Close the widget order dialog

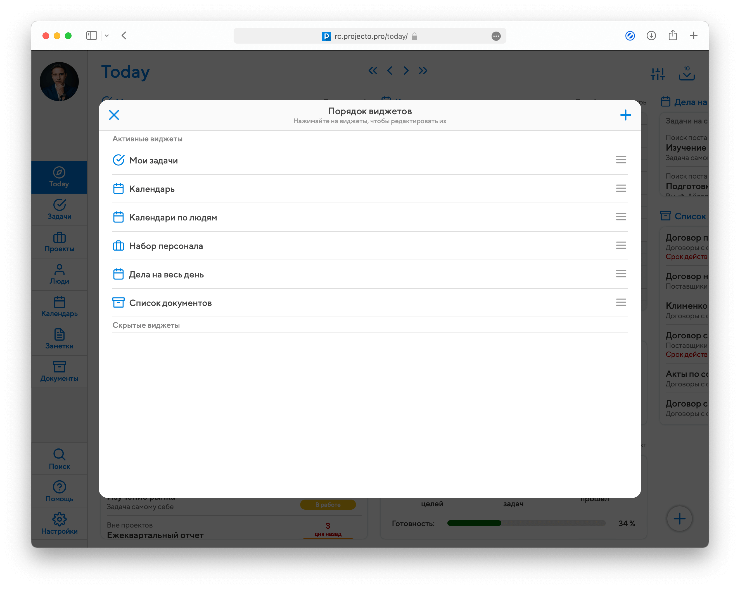point(114,115)
